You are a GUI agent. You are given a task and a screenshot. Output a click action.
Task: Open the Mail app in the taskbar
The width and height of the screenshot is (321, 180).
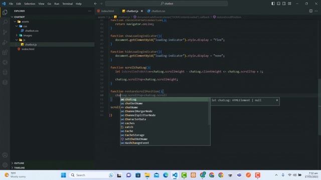pos(156,175)
